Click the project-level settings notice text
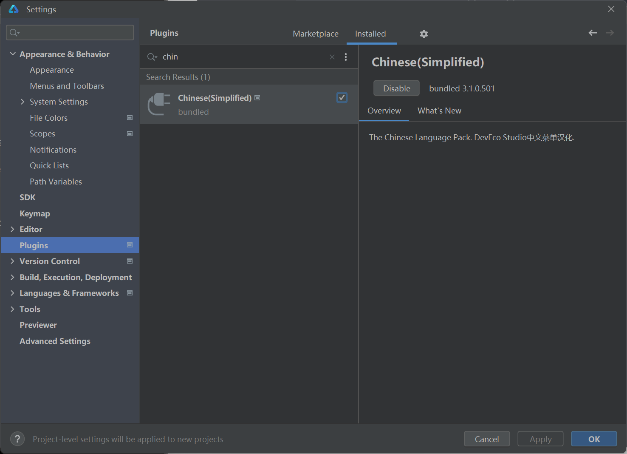The image size is (627, 454). click(128, 439)
